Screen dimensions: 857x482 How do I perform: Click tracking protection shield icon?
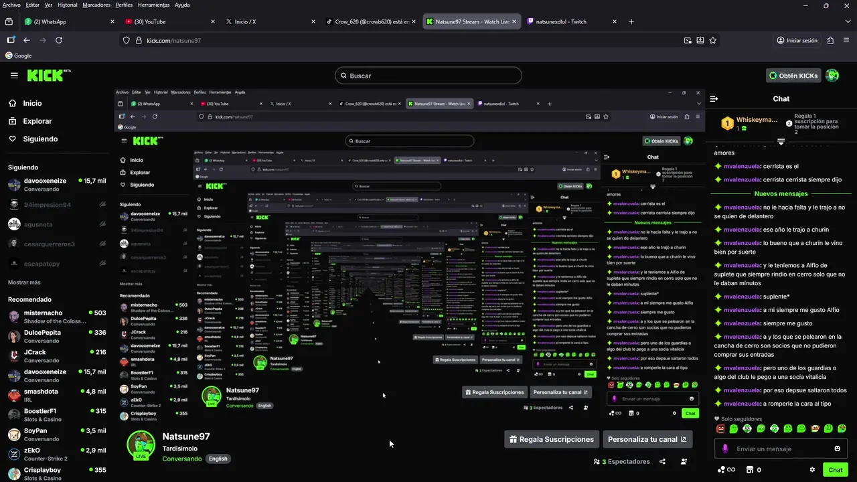(126, 40)
